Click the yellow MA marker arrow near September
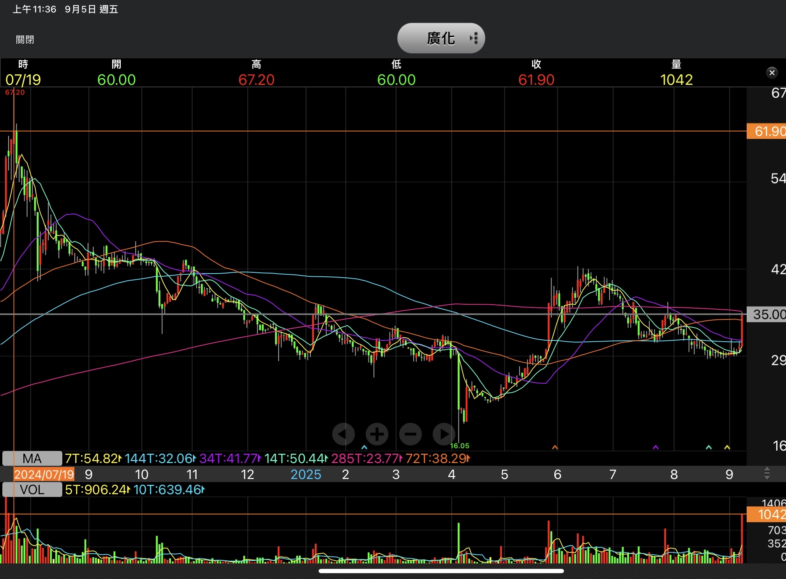The height and width of the screenshot is (579, 786). (727, 447)
